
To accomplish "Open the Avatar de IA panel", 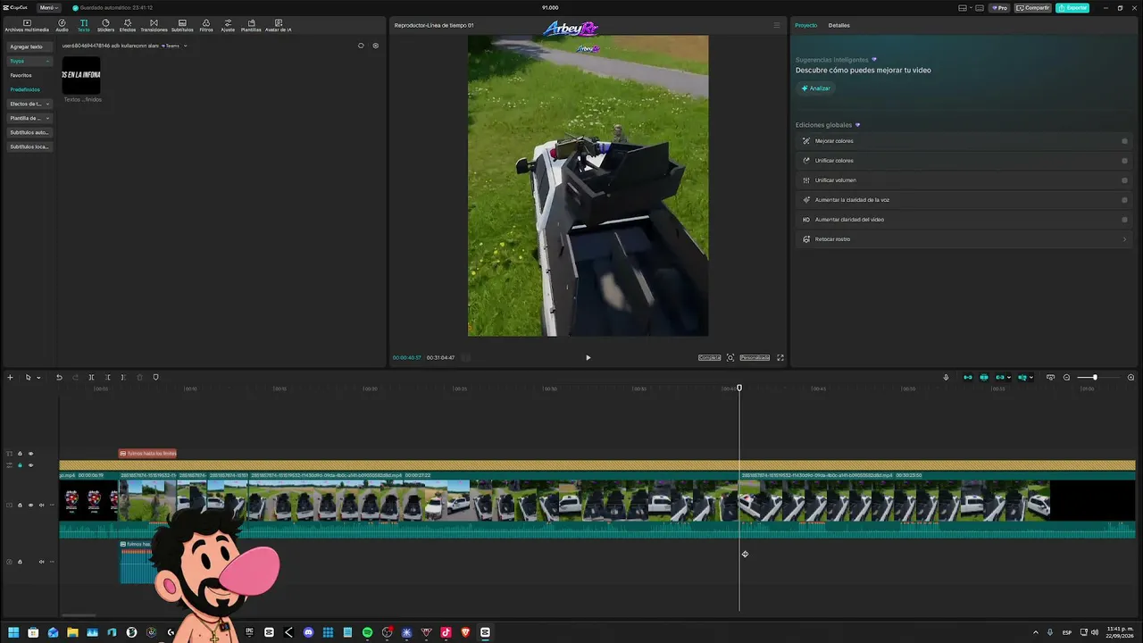I will pyautogui.click(x=279, y=25).
